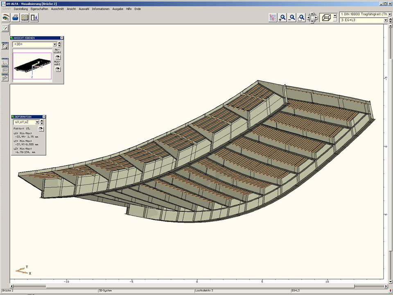Image resolution: width=393 pixels, height=295 pixels.
Task: Open the Informationen menu
Action: click(x=100, y=9)
